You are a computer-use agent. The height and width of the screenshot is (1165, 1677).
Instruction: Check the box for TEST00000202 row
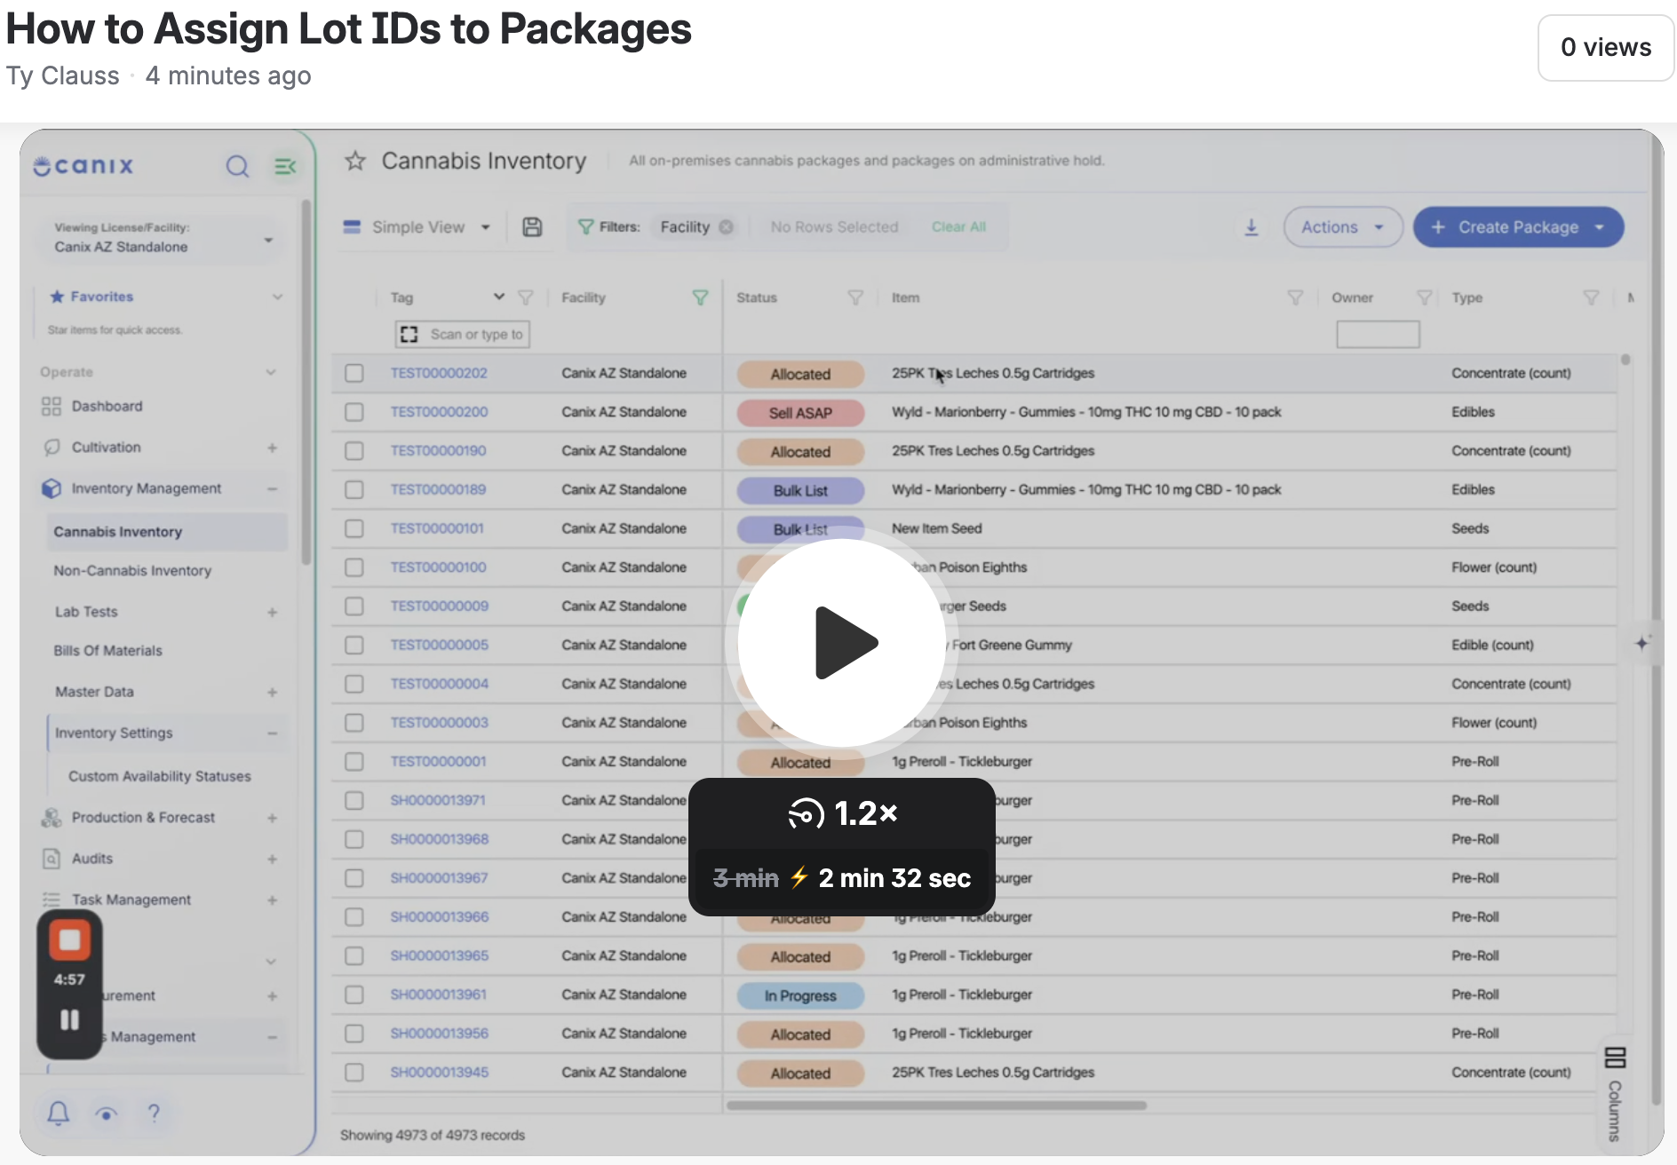point(354,373)
